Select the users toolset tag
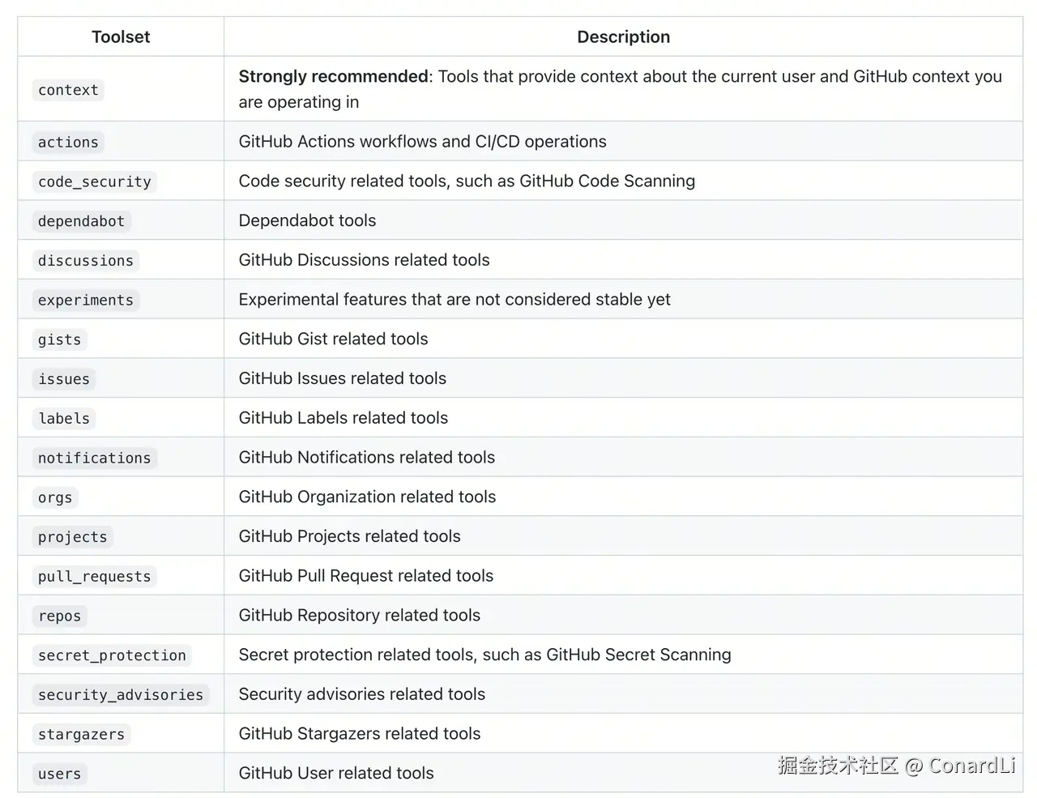 tap(60, 775)
